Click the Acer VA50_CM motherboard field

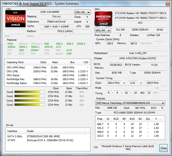pos(137,53)
